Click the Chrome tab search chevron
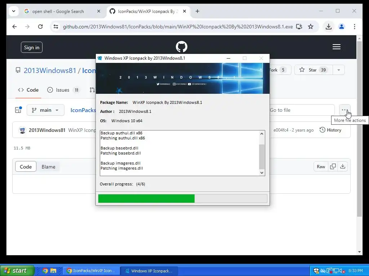Viewport: 369px width, 276px height. point(14,11)
